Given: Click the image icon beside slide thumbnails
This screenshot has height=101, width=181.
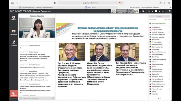Looking at the screenshot, I should [143, 11].
